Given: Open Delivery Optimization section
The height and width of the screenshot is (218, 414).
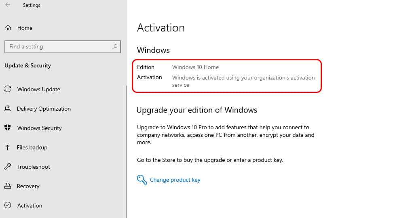Looking at the screenshot, I should (x=44, y=109).
